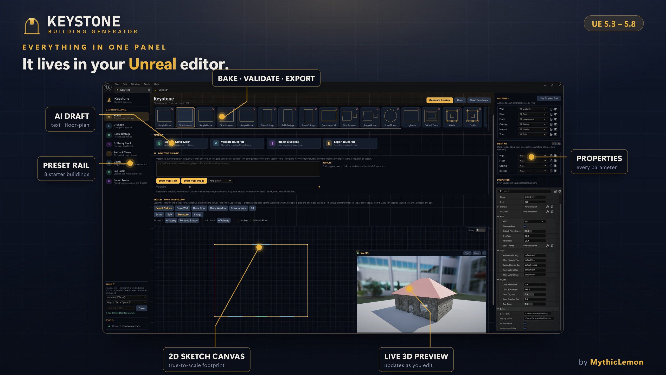Image resolution: width=666 pixels, height=375 pixels.
Task: Toggle the Generate Collision checkbox
Action: [525, 328]
